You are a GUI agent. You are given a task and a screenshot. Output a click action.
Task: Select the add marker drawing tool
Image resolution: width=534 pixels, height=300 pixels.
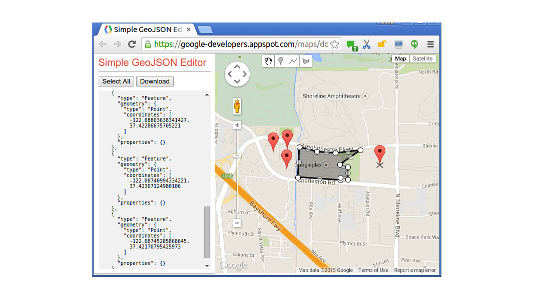[281, 61]
